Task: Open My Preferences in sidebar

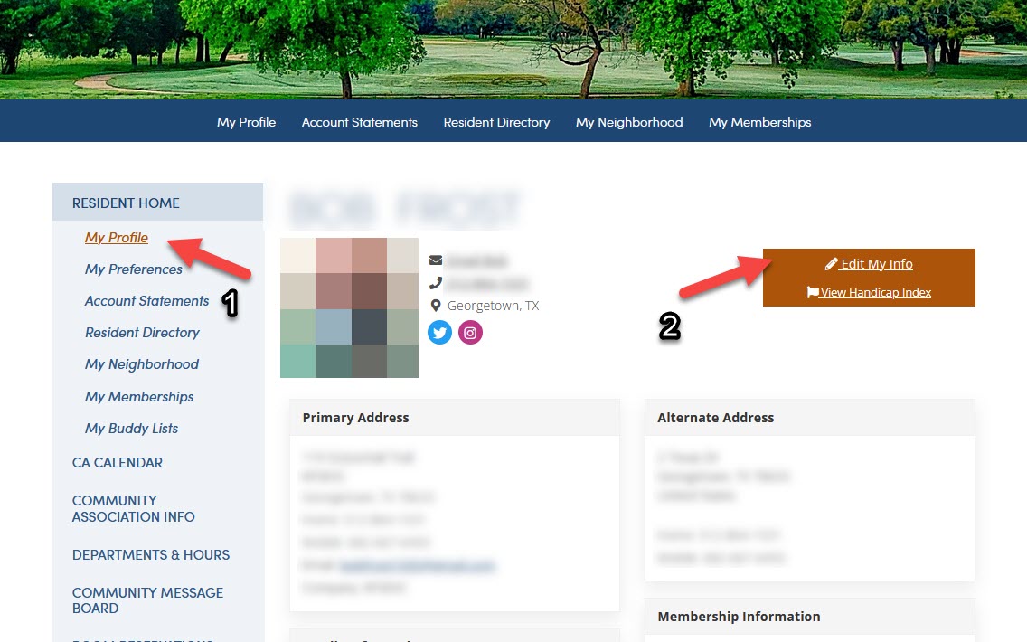Action: tap(134, 269)
